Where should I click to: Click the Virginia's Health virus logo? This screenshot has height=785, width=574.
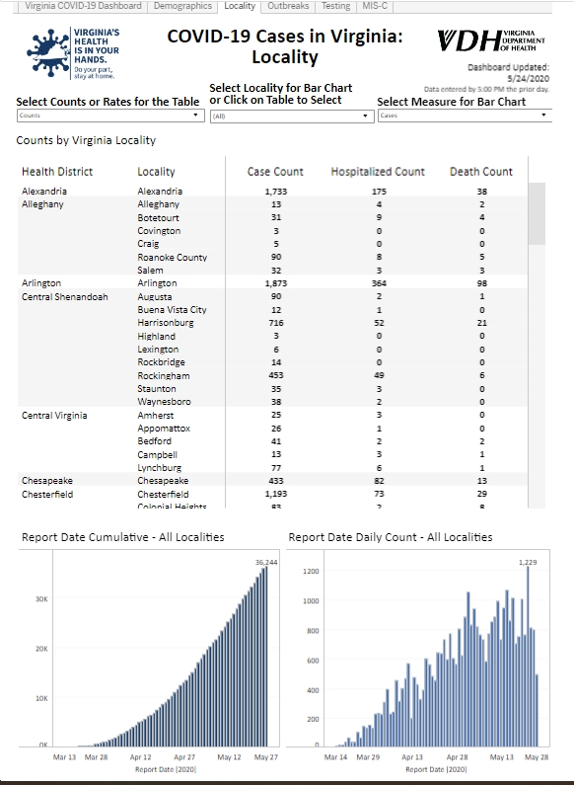click(x=73, y=53)
